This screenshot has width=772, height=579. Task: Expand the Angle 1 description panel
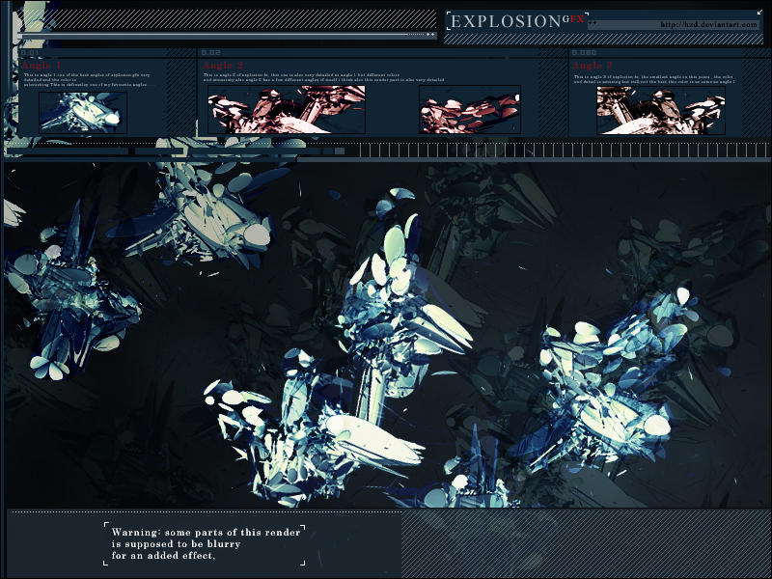96,79
